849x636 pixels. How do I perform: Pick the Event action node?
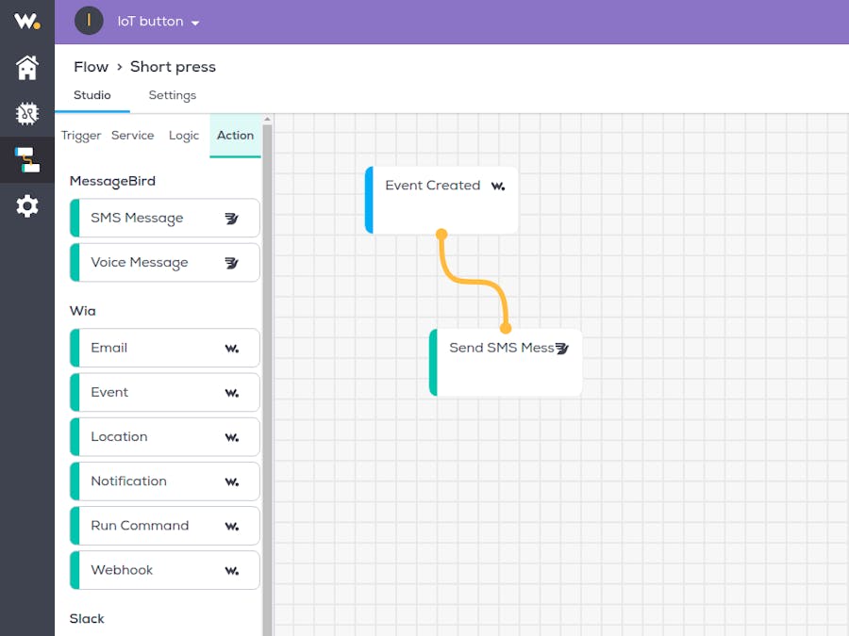point(164,392)
